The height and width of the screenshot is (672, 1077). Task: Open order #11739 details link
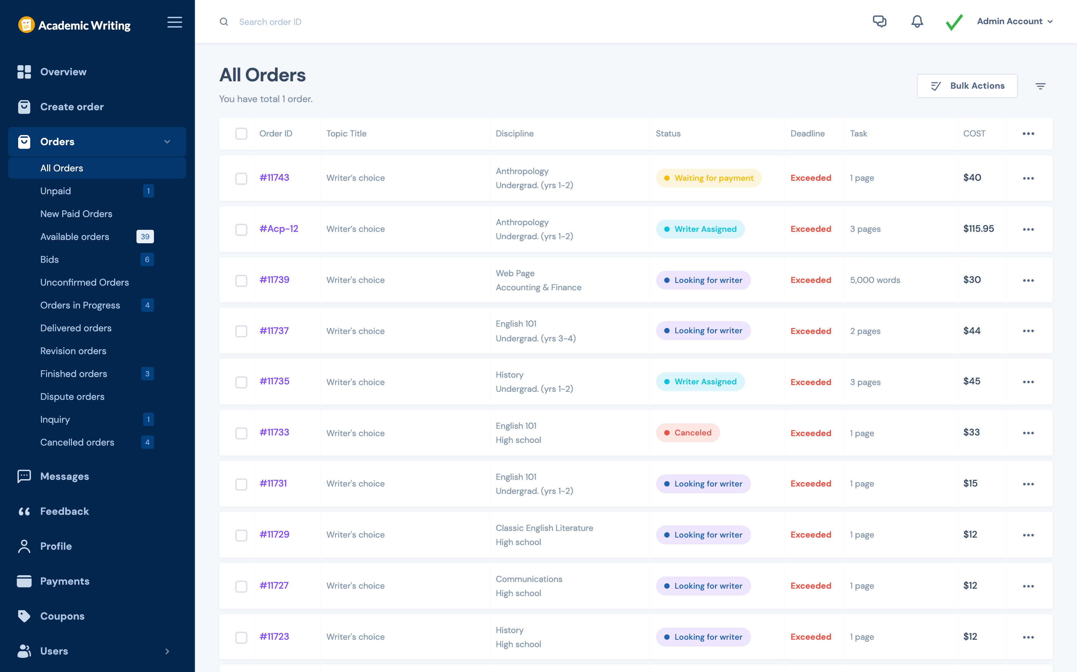tap(274, 280)
